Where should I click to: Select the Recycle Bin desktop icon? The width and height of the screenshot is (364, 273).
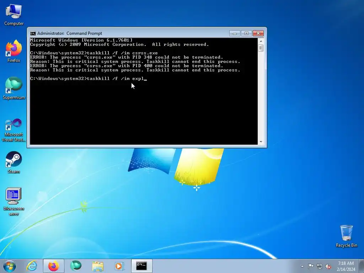[x=346, y=236]
